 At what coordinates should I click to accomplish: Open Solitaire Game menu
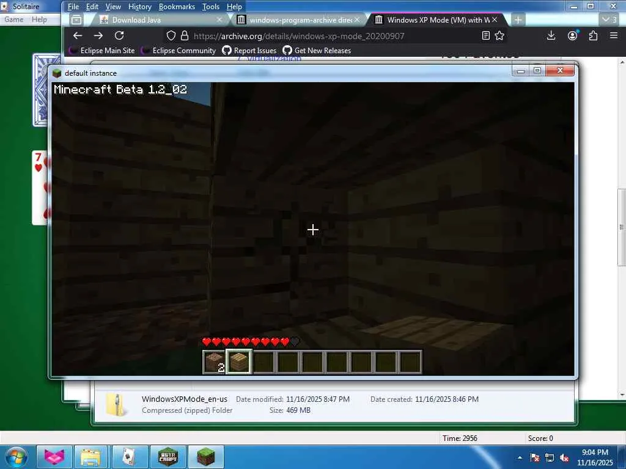point(13,20)
